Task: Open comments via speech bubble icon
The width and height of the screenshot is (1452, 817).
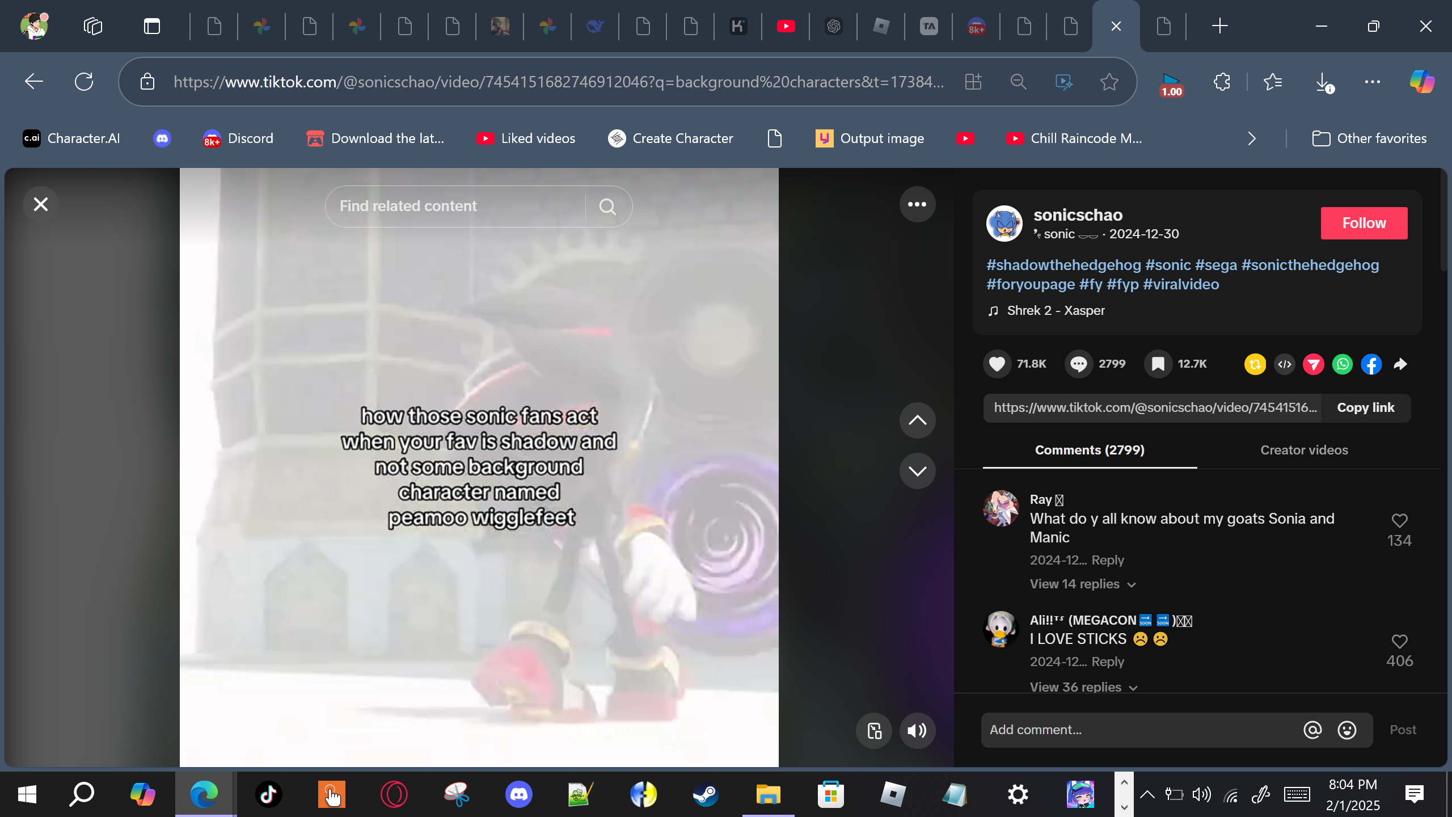Action: [x=1079, y=364]
